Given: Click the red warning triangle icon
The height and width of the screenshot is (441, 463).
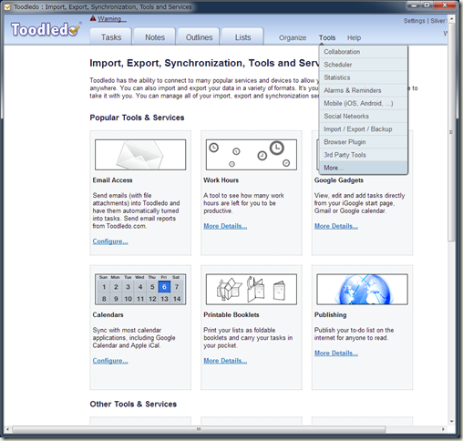Looking at the screenshot, I should (93, 18).
